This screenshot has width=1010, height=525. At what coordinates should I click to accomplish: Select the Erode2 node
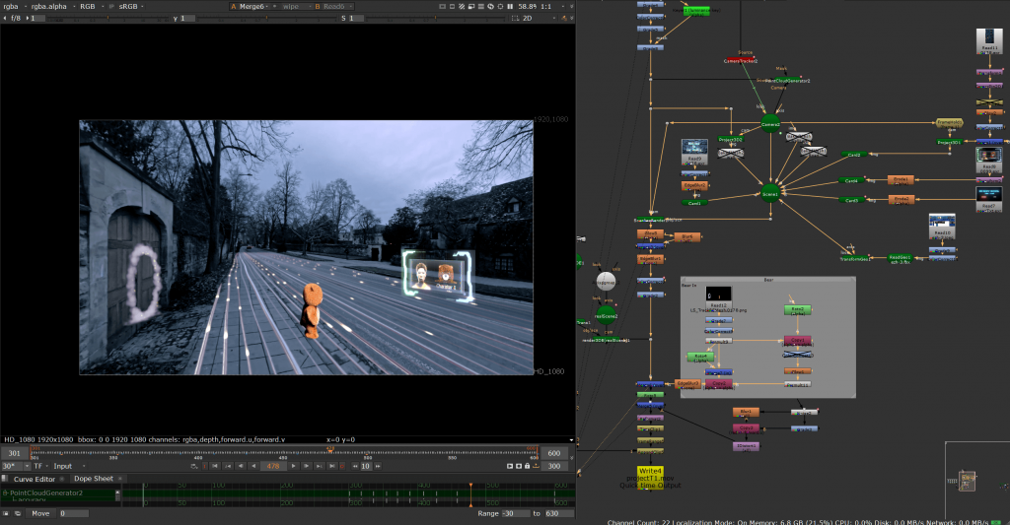901,199
